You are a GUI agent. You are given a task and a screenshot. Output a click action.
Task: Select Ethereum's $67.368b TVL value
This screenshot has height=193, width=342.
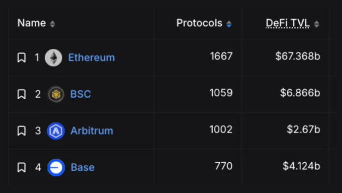pyautogui.click(x=298, y=56)
